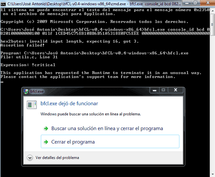This screenshot has height=177, width=215.
Task: Click the console scrollbar down arrow
Action: [x=212, y=174]
